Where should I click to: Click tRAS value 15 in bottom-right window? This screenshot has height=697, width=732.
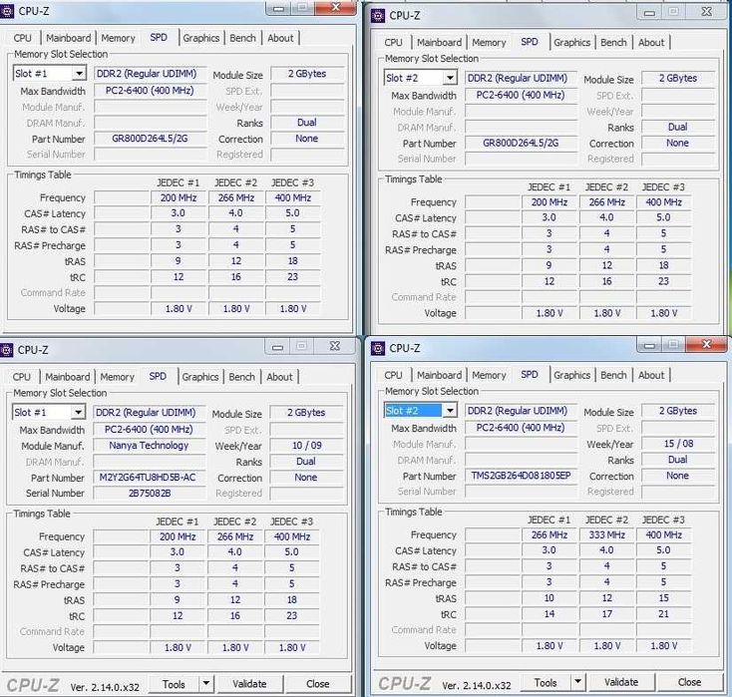pos(663,598)
